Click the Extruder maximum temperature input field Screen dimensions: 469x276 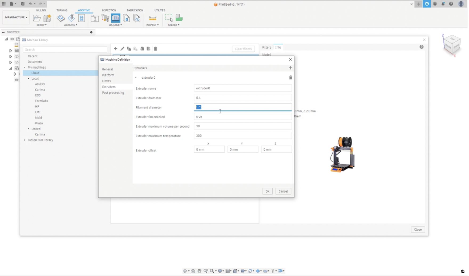[242, 135]
